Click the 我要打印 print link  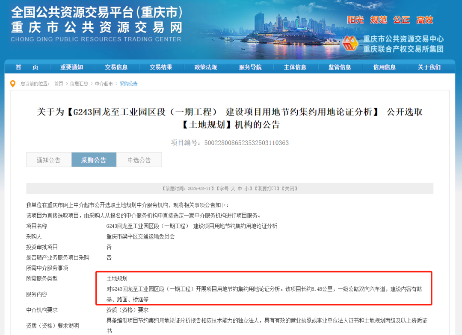click(x=267, y=189)
